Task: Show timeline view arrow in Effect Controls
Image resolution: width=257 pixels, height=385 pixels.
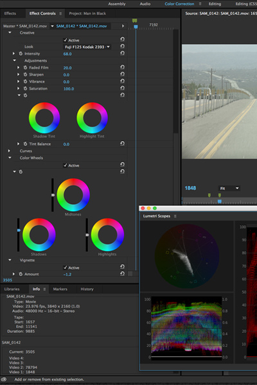Action: click(x=123, y=26)
